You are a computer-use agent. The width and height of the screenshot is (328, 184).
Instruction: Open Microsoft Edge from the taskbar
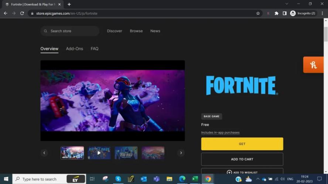click(182, 179)
